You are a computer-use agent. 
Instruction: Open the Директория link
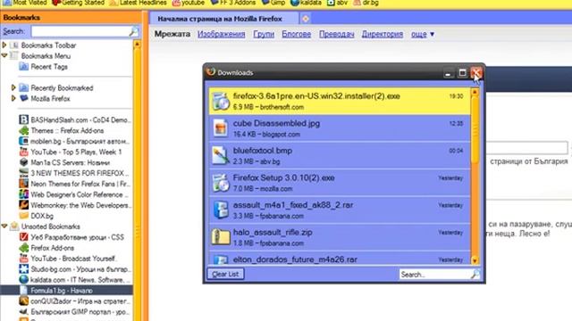tap(383, 34)
